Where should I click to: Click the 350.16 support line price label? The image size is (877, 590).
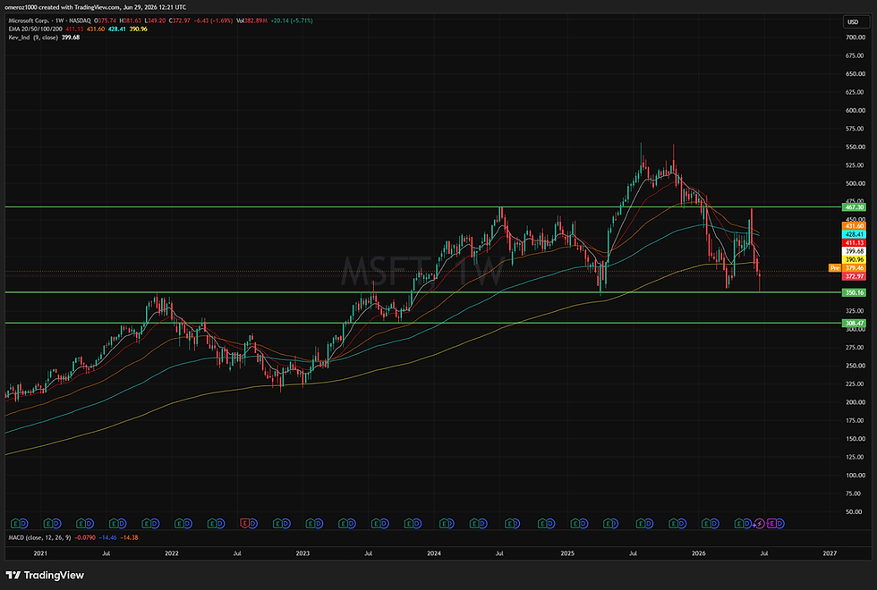(854, 292)
